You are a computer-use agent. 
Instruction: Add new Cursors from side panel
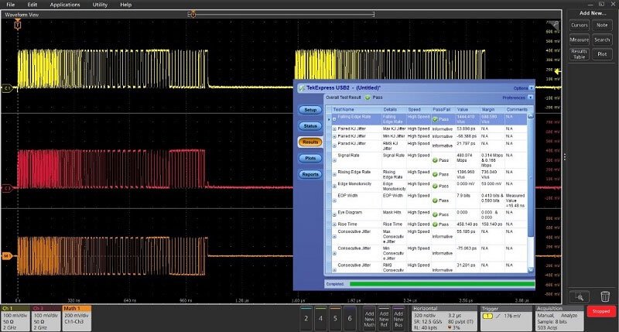click(580, 26)
